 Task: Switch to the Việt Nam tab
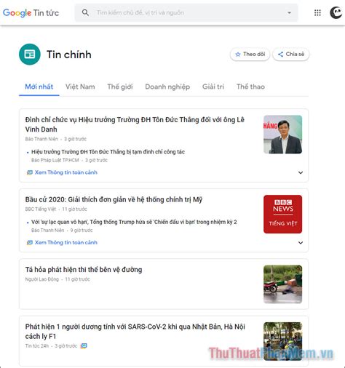(x=80, y=87)
